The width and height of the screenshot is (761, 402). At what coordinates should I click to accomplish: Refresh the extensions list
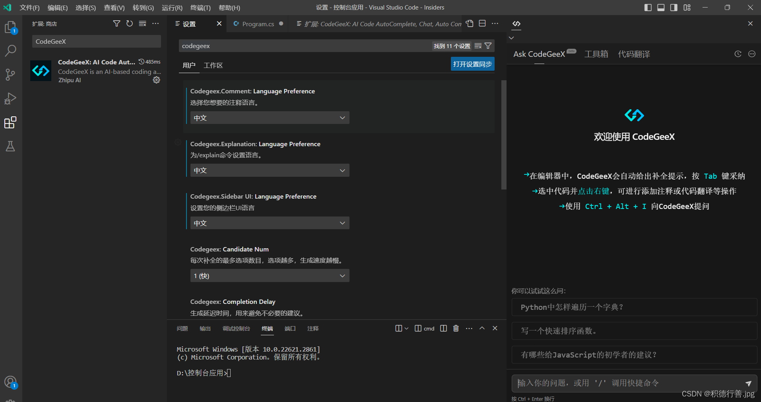pos(130,23)
